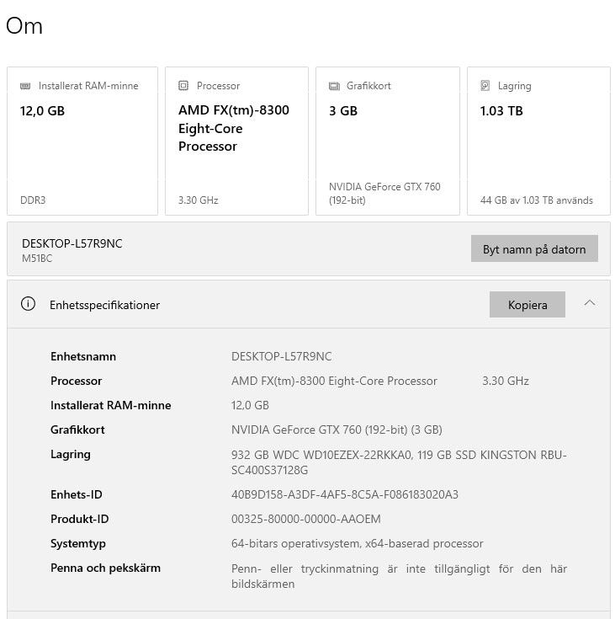Click the RAM memory chip icon

click(x=26, y=86)
